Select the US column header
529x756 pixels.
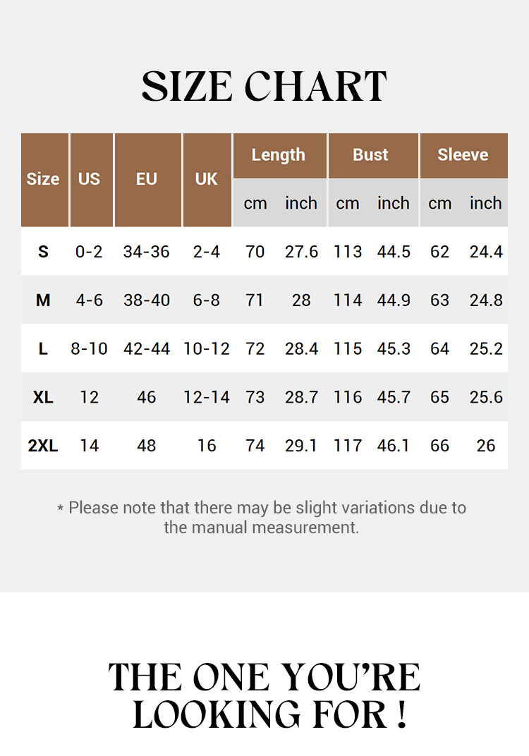point(90,179)
